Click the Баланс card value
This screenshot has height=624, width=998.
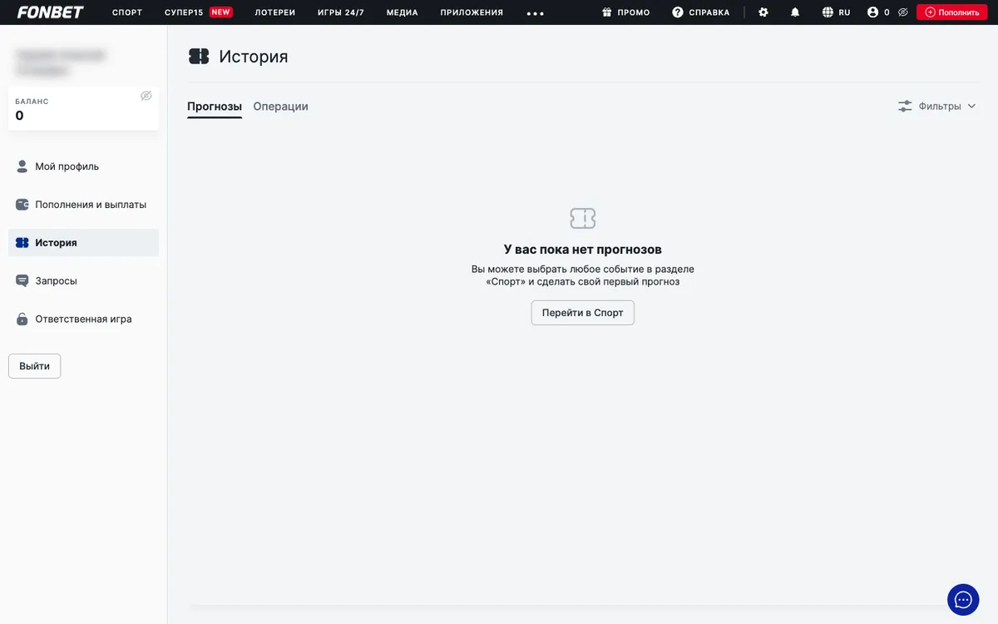coord(20,116)
